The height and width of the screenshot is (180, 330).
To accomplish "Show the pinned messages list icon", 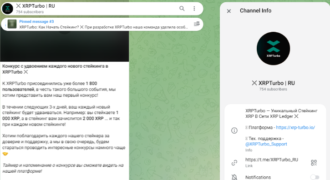I will [197, 24].
